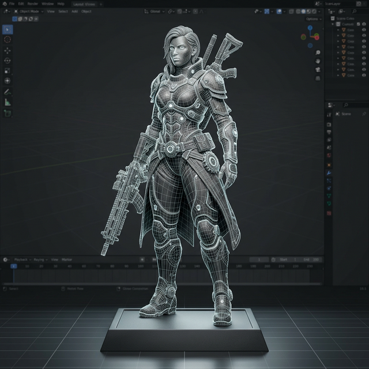Open the viewport Options dropdown

(x=314, y=19)
